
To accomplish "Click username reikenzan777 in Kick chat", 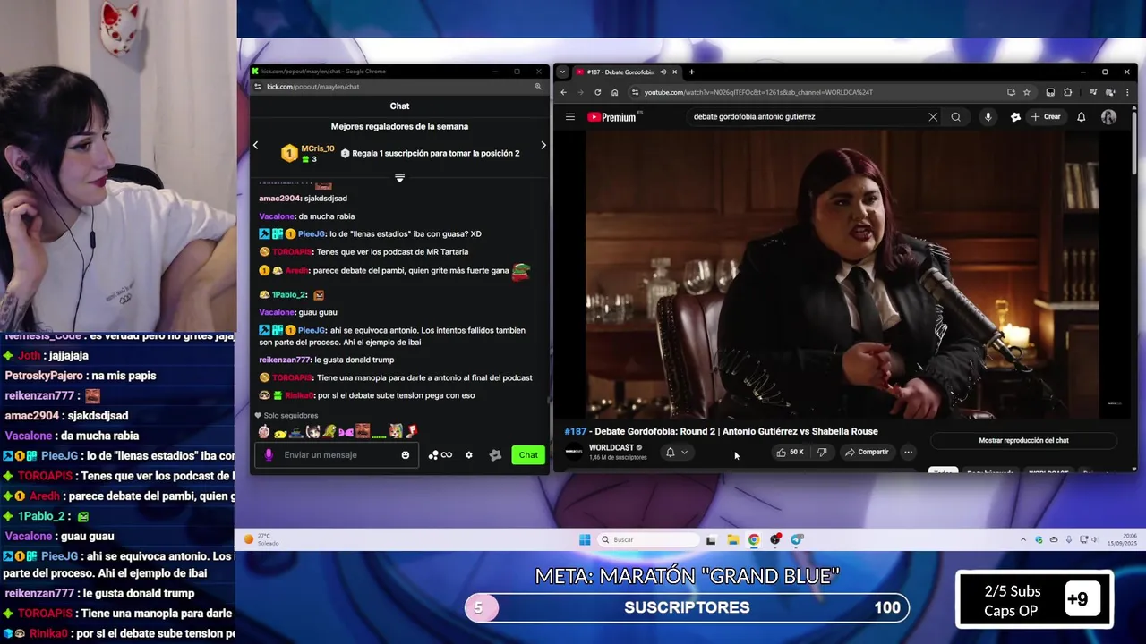I will tap(285, 360).
